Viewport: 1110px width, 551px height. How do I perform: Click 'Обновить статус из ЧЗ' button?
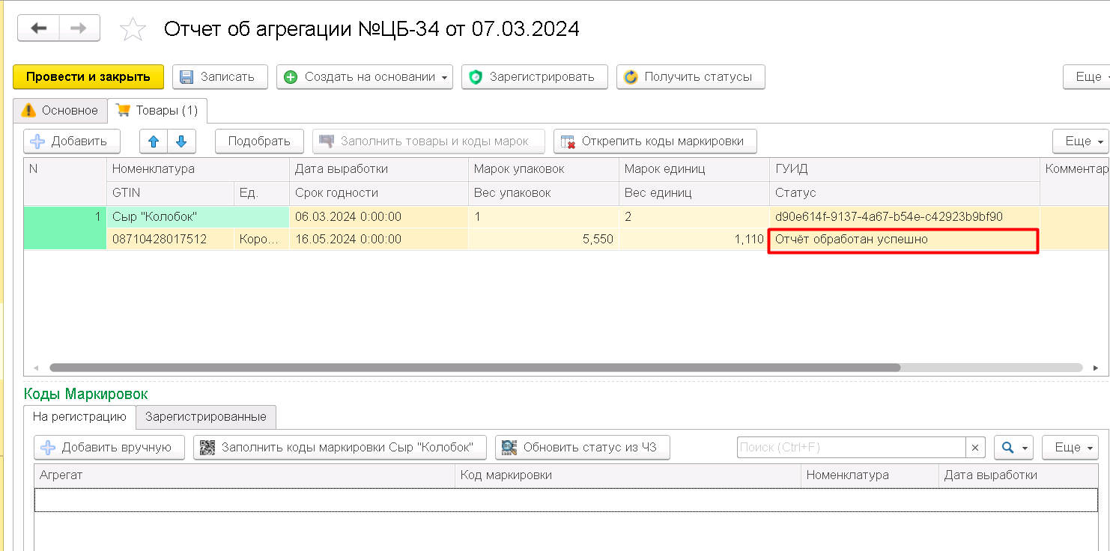(582, 447)
